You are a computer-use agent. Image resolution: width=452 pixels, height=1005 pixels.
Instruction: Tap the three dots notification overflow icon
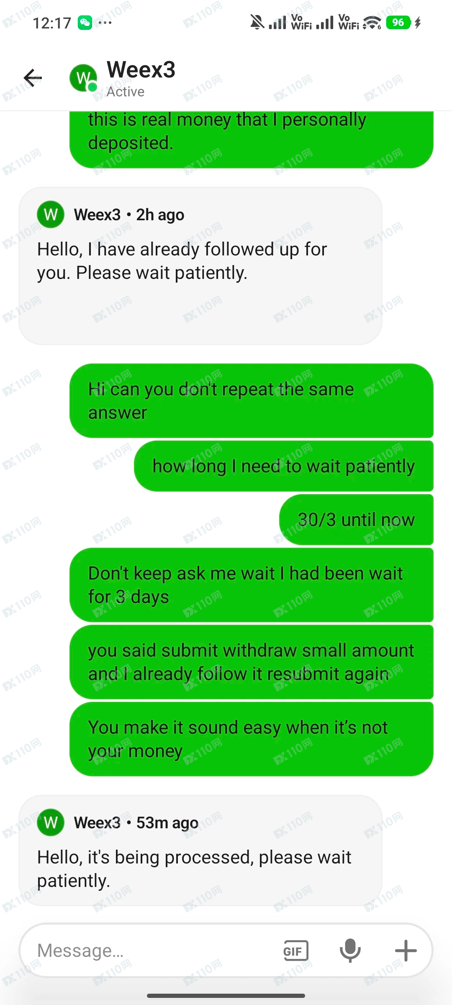(105, 23)
